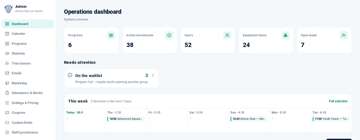This screenshot has width=360, height=140.
Task: Expand the waitlist item with chevron arrow
Action: (x=153, y=75)
